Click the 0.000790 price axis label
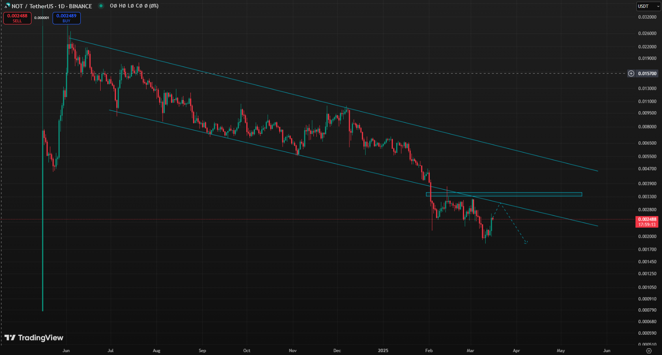The width and height of the screenshot is (662, 355). tap(647, 310)
